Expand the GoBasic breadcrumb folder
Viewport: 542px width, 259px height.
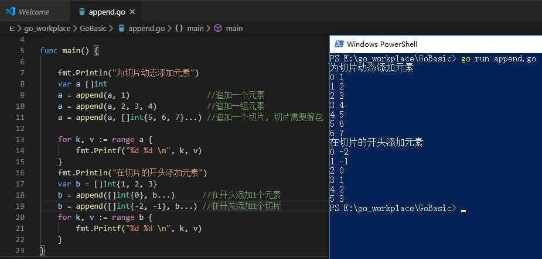[x=93, y=28]
